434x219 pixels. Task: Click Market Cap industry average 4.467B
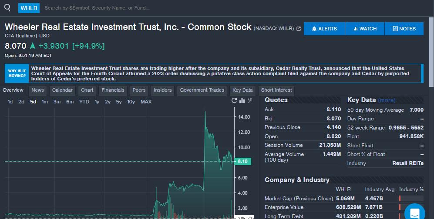click(x=374, y=198)
